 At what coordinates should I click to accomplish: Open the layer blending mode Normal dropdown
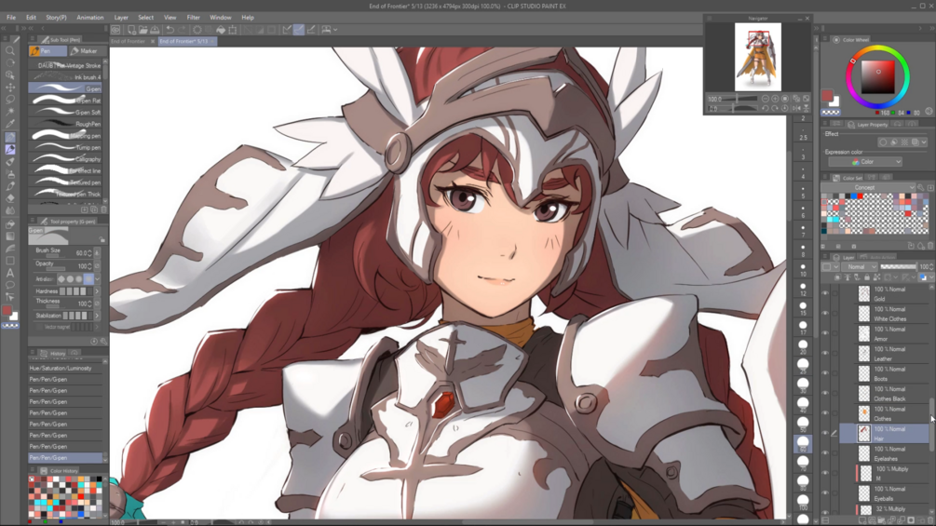point(861,266)
